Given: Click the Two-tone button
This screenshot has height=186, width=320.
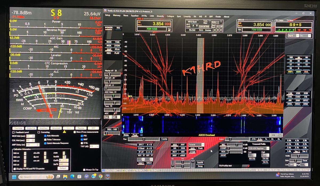Looking at the screenshot, I should 18,128.
